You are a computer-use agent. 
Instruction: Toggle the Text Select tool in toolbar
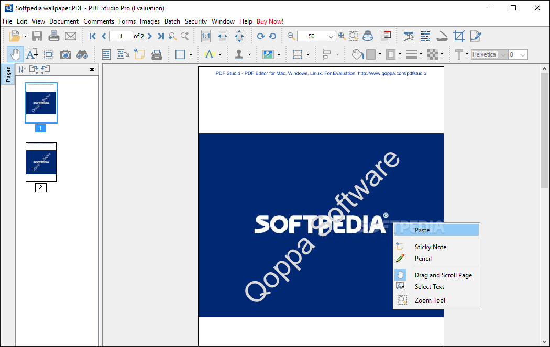pyautogui.click(x=31, y=54)
